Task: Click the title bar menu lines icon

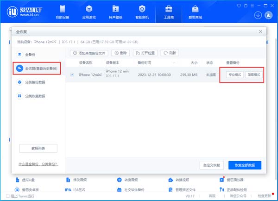Action: click(x=253, y=6)
